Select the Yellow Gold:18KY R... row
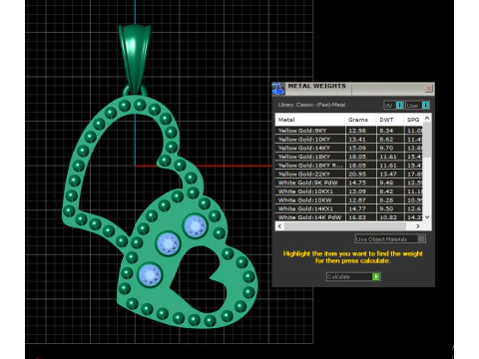 [x=349, y=165]
